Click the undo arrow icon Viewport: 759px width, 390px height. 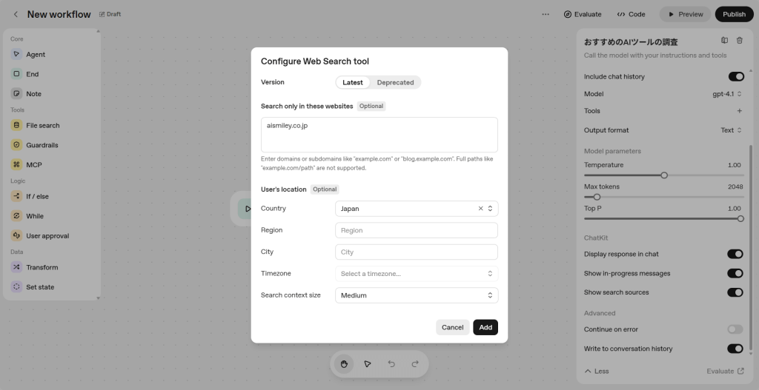tap(391, 363)
